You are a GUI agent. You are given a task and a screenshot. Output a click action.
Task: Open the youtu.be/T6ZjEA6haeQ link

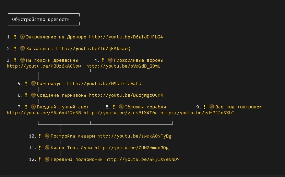(93, 49)
